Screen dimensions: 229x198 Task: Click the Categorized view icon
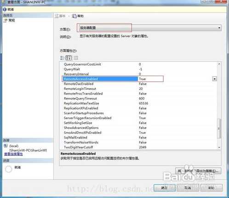[62, 58]
